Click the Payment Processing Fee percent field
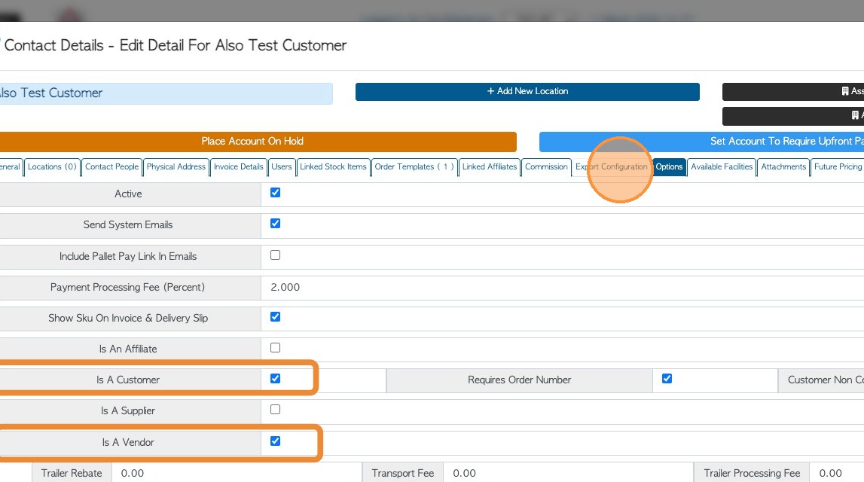This screenshot has height=482, width=864. click(452, 287)
